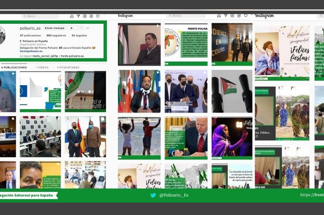324x215 pixels.
Task: Switch to the PUBLICACIONES tab
Action: tap(14, 68)
